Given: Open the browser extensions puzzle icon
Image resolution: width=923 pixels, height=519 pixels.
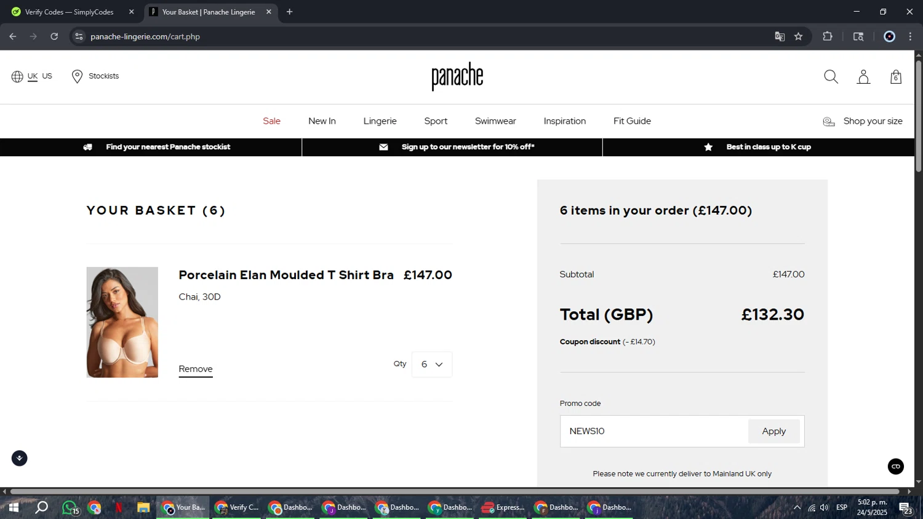Looking at the screenshot, I should [x=828, y=36].
